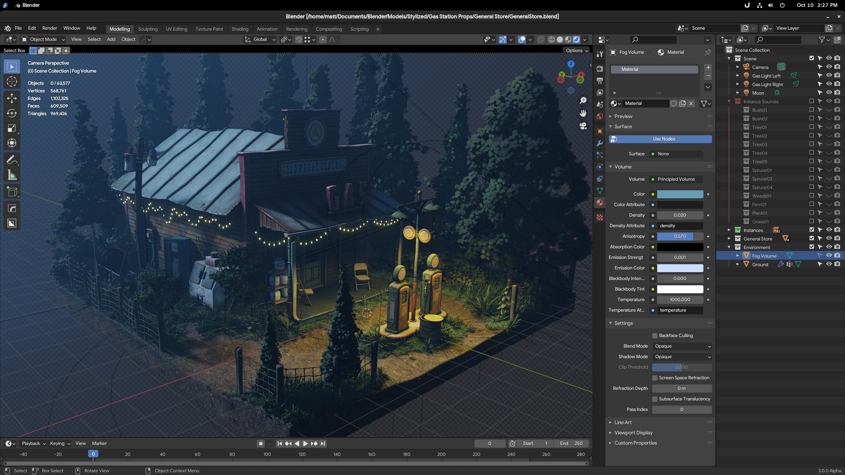Click the Surface None shader button

point(676,154)
